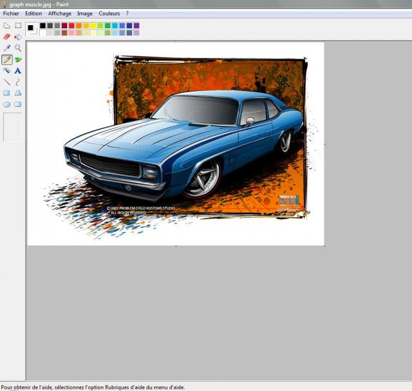Pick the Ellipse shape tool
412x391 pixels.
(7, 104)
